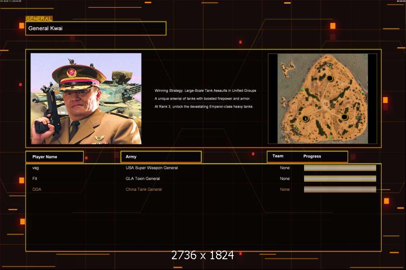Click the loading progress bar for player vag

pyautogui.click(x=340, y=168)
